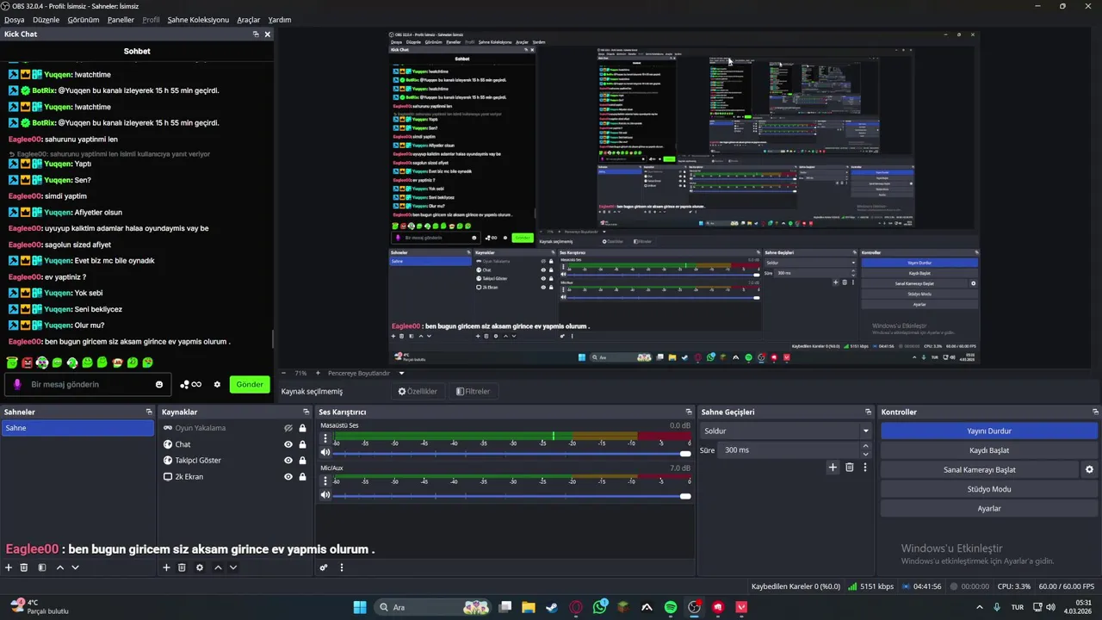Viewport: 1102px width, 620px height.
Task: Open audio mixer three-dot menu at bottom
Action: click(x=342, y=567)
